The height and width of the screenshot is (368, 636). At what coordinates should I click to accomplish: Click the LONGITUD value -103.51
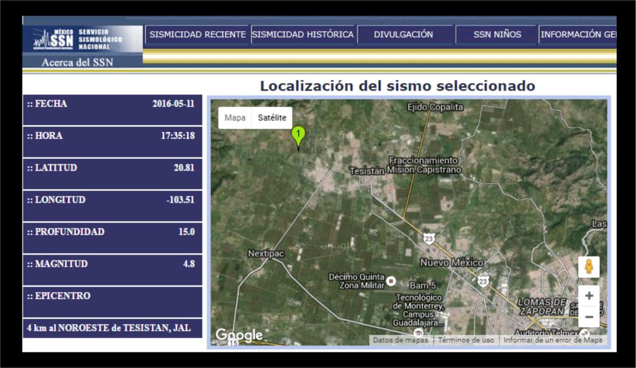pyautogui.click(x=180, y=200)
